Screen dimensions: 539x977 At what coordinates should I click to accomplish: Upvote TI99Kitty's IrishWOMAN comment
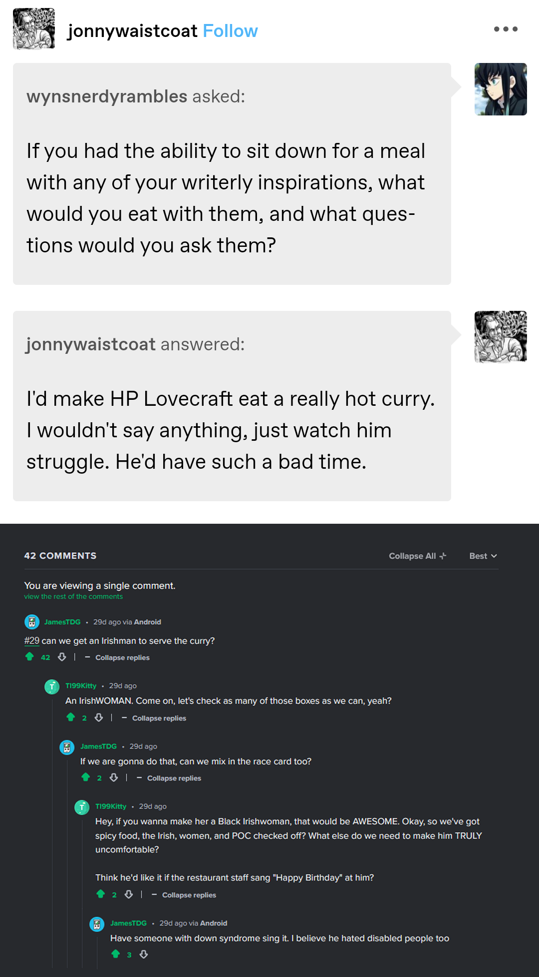click(71, 718)
